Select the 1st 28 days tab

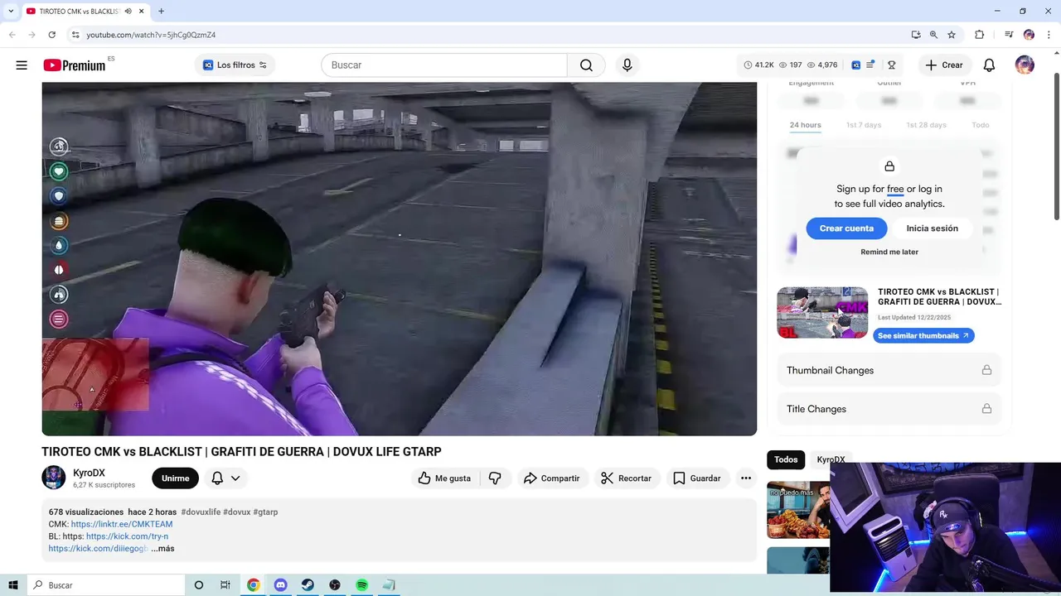(926, 125)
